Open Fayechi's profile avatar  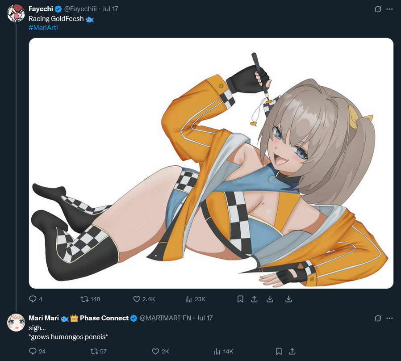coord(16,13)
